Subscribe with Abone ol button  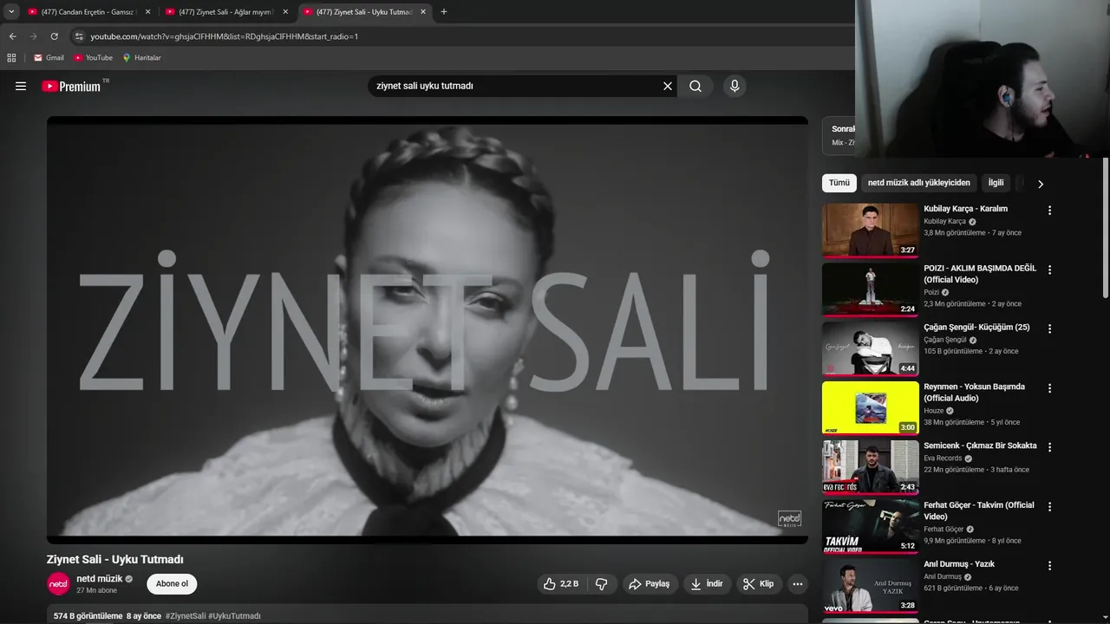172,584
